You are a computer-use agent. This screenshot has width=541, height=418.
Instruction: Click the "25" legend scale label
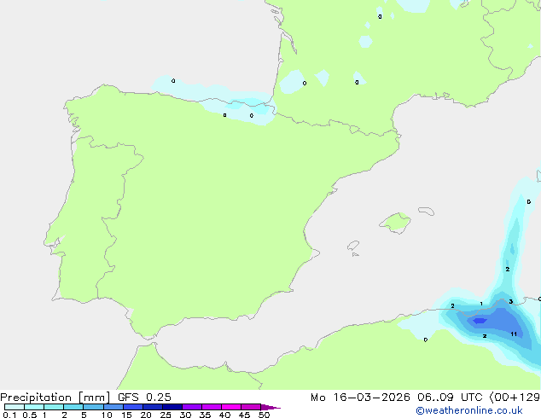tap(166, 415)
